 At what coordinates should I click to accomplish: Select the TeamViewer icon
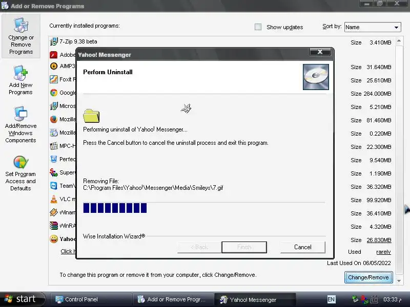pyautogui.click(x=54, y=186)
